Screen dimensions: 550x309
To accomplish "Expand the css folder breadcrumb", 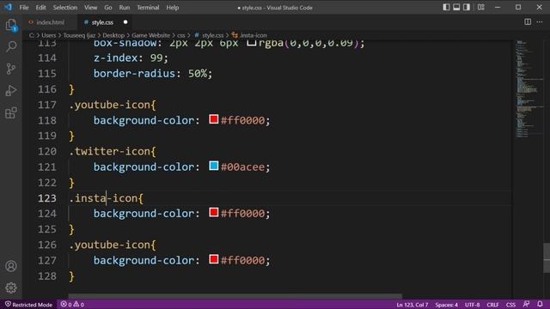I will tap(181, 35).
